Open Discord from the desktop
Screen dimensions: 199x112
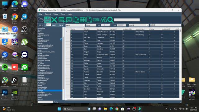click(25, 5)
